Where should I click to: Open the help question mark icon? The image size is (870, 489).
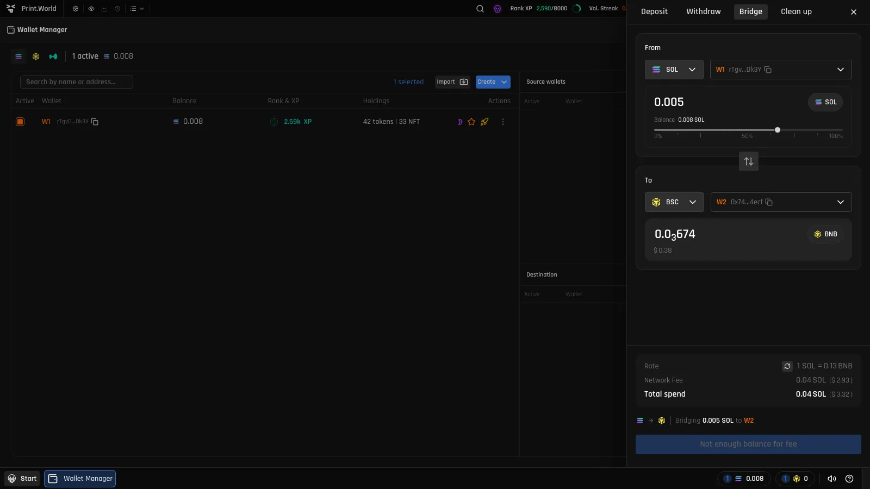point(849,479)
